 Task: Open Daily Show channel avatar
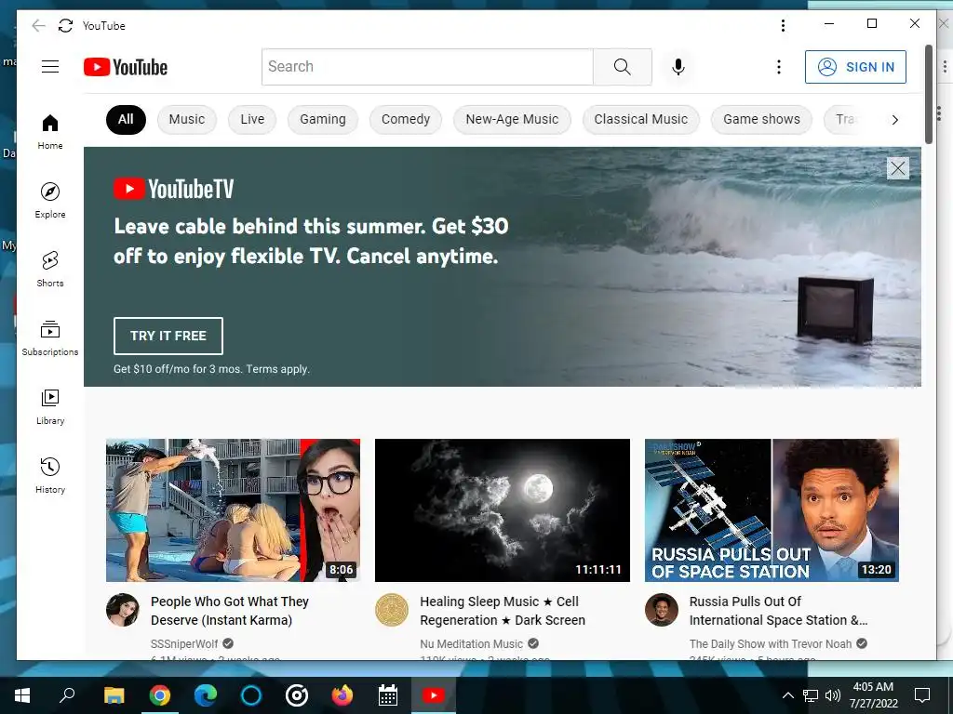point(662,610)
